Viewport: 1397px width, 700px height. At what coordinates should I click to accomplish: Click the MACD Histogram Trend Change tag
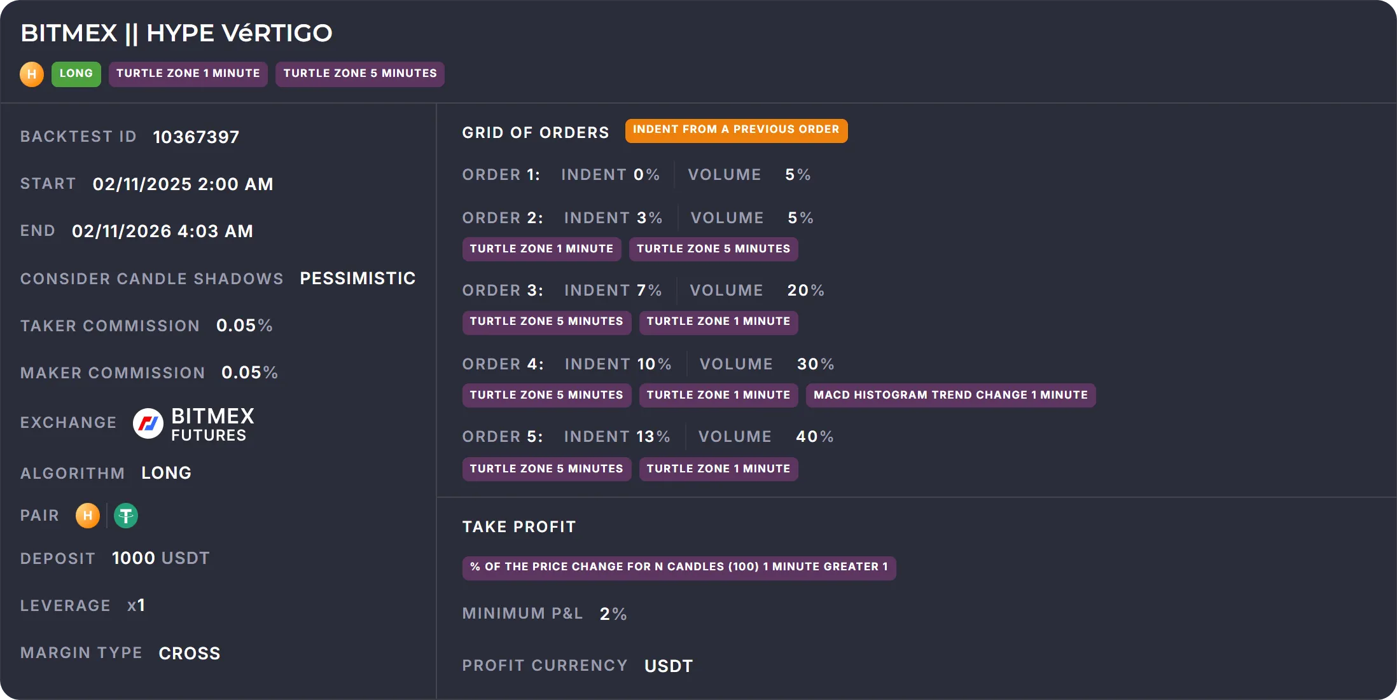tap(950, 395)
